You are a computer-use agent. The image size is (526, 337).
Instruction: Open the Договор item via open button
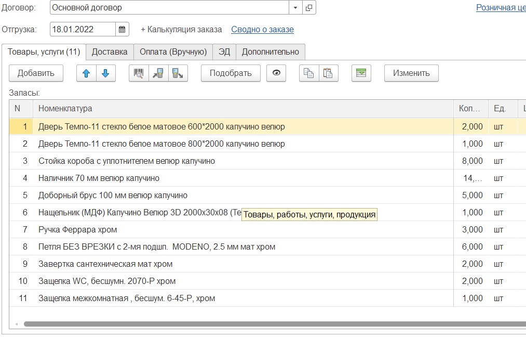[x=309, y=8]
